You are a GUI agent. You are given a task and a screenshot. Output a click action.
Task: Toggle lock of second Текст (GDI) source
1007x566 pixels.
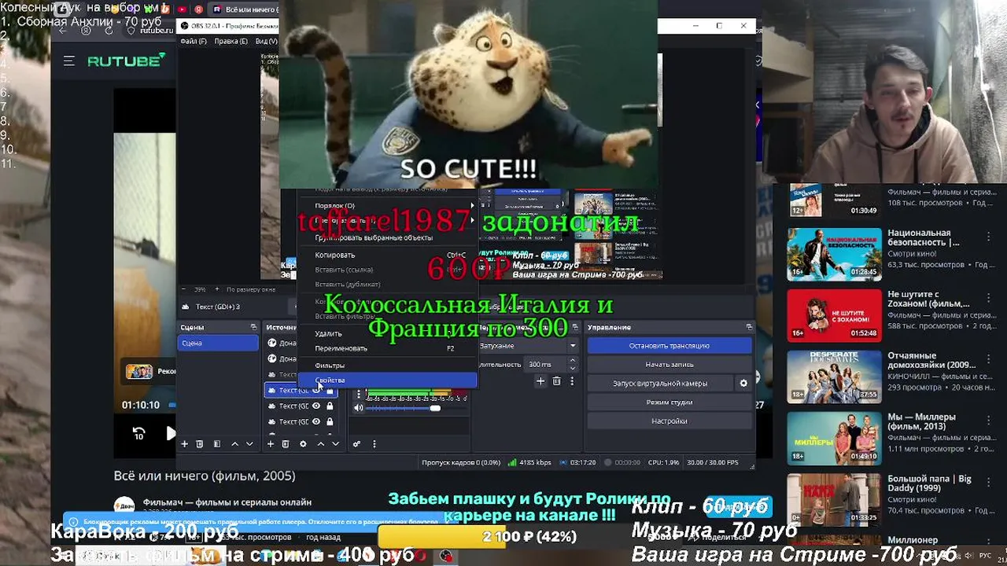[x=330, y=406]
